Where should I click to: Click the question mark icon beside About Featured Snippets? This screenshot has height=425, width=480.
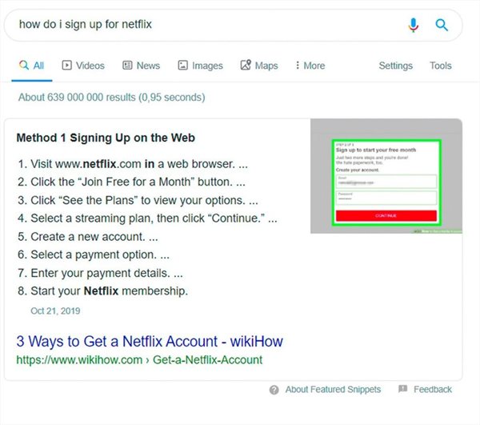pos(274,390)
